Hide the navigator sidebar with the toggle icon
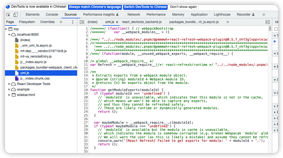The image size is (283, 158). pyautogui.click(x=82, y=22)
